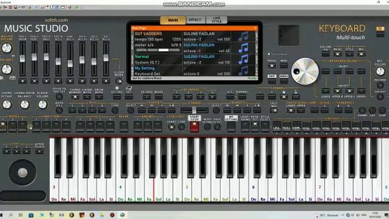The image size is (389, 219).
Task: Toggle the MIC button in top row
Action: pos(361,54)
